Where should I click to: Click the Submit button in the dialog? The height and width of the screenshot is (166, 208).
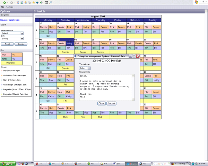pos(111,103)
